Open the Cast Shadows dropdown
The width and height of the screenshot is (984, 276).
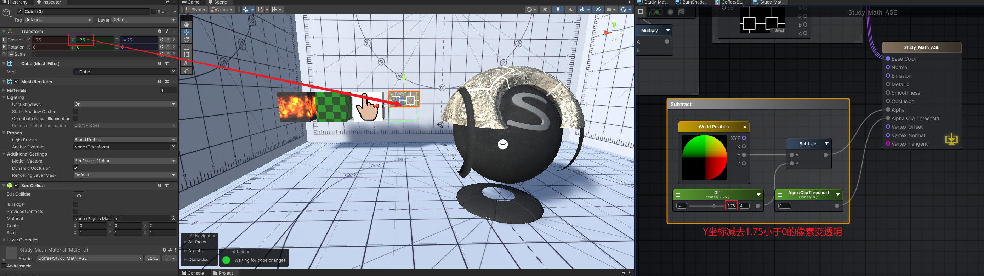[125, 104]
